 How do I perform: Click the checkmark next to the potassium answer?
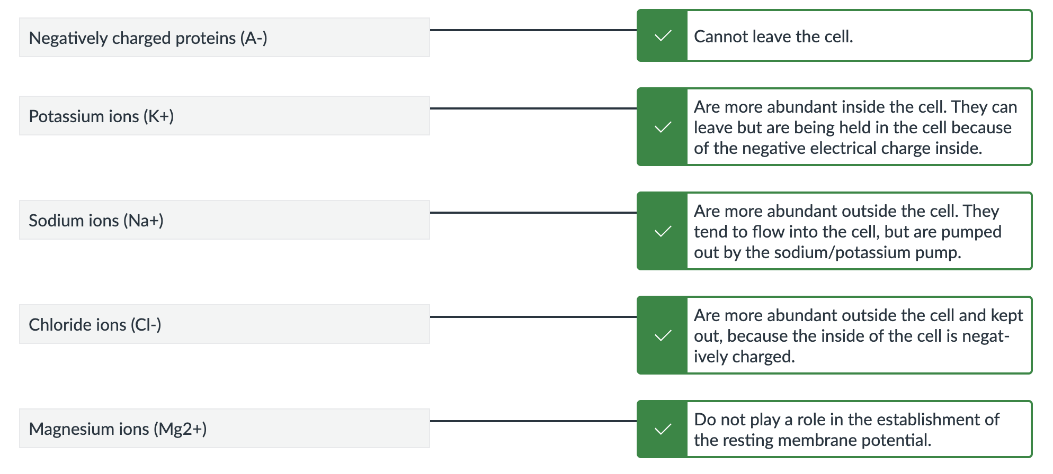(663, 127)
